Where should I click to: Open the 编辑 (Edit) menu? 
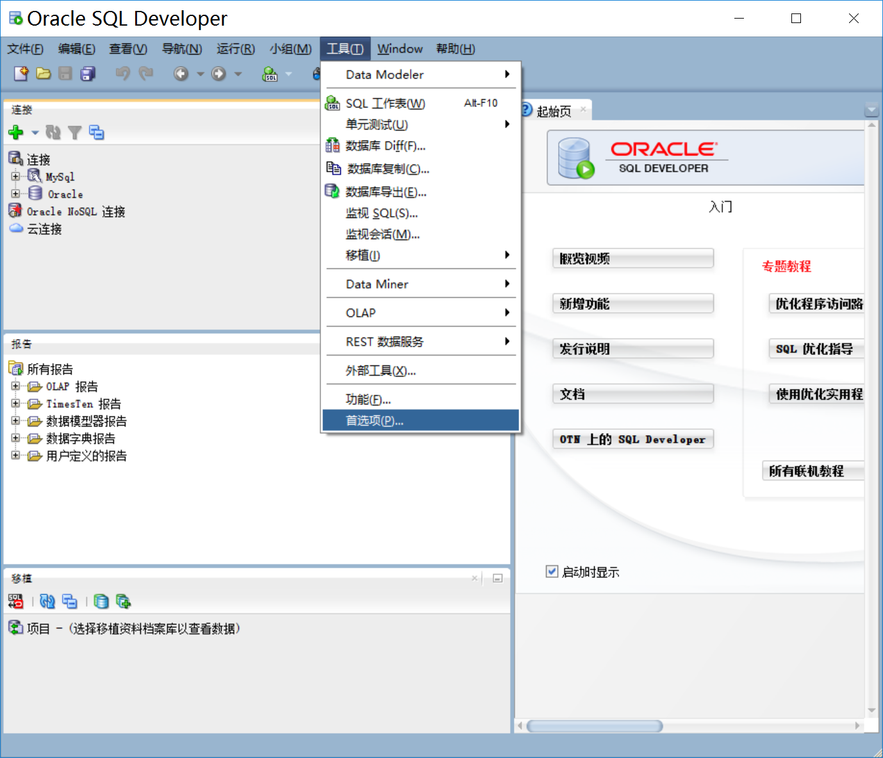click(x=76, y=49)
